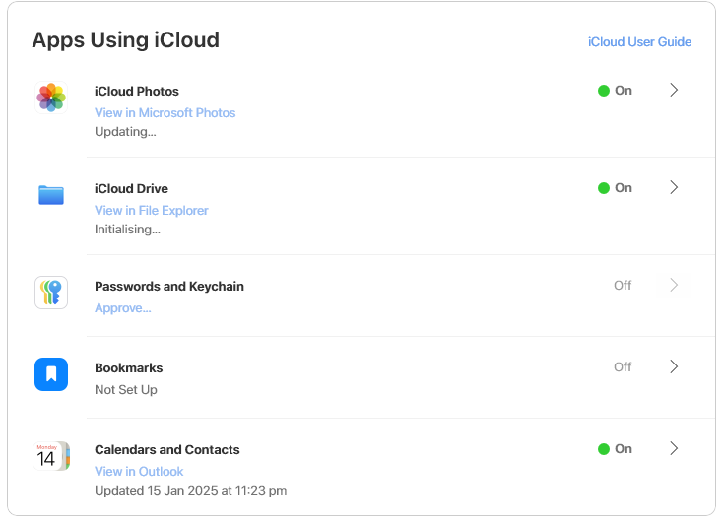Click the iCloud Photos On status

pyautogui.click(x=624, y=91)
